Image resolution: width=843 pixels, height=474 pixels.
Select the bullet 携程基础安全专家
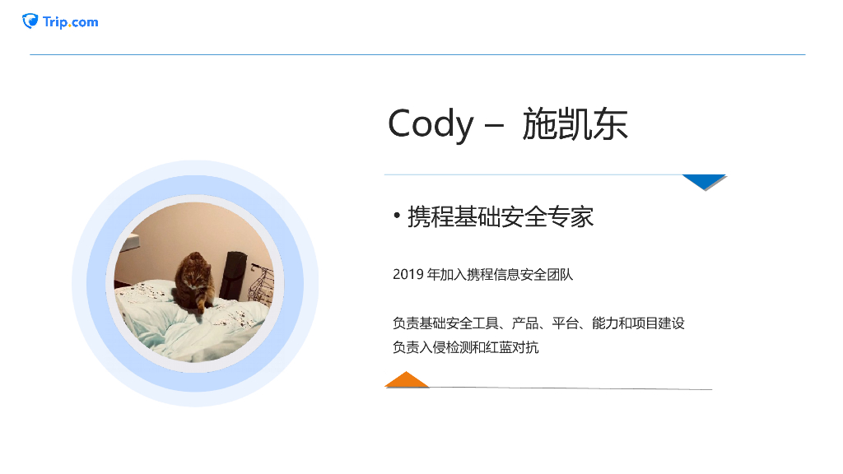[x=493, y=216]
